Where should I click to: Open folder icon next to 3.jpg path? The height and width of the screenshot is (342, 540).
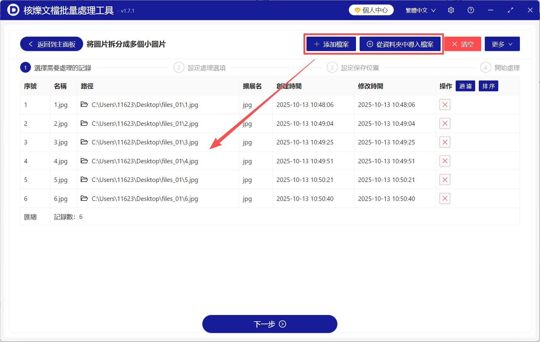(84, 142)
